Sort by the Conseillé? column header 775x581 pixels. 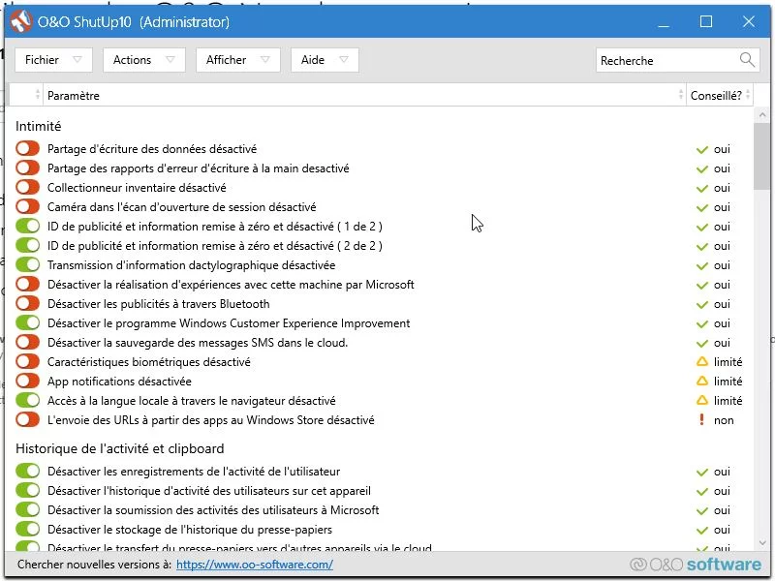pyautogui.click(x=715, y=95)
